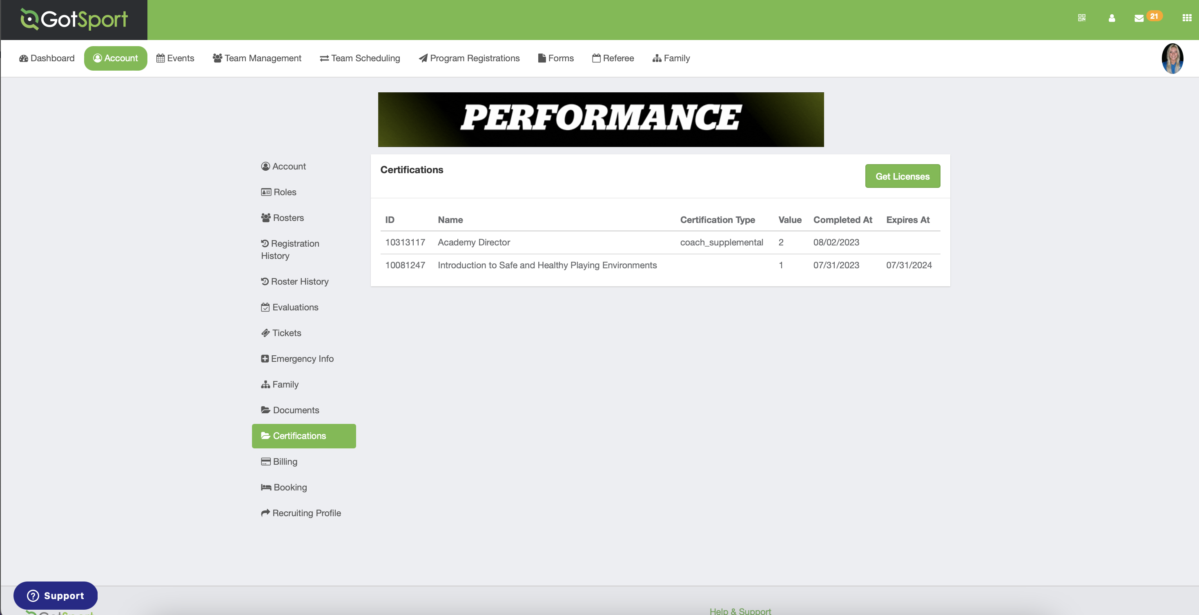Viewport: 1199px width, 615px height.
Task: Open Team Scheduling tab
Action: [x=360, y=58]
